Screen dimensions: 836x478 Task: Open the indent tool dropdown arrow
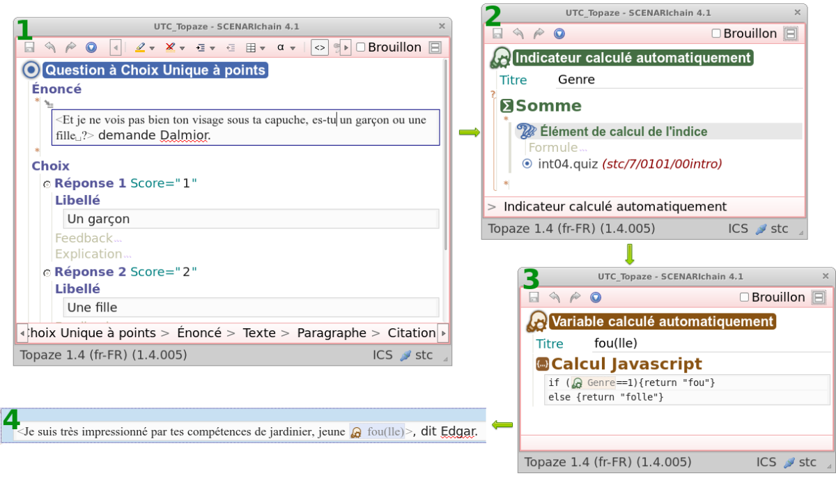point(212,48)
